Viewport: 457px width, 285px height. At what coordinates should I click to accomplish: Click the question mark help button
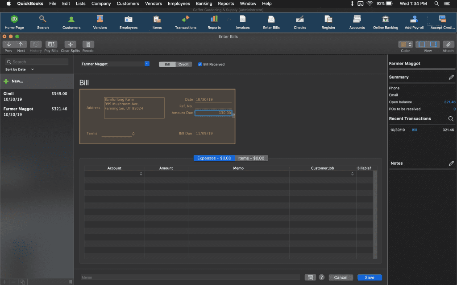tap(321, 277)
